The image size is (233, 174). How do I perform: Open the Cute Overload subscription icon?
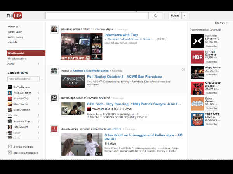(x=10, y=110)
